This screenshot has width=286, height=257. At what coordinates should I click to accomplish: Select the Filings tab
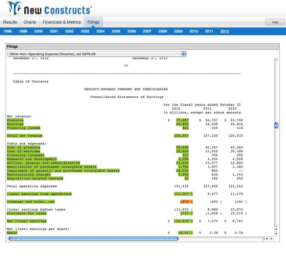pyautogui.click(x=93, y=22)
